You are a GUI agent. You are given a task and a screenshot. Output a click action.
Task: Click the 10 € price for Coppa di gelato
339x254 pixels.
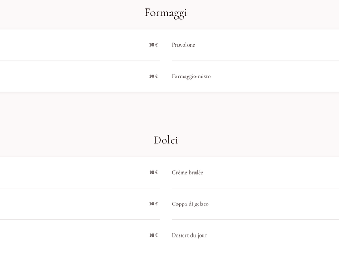coord(153,204)
